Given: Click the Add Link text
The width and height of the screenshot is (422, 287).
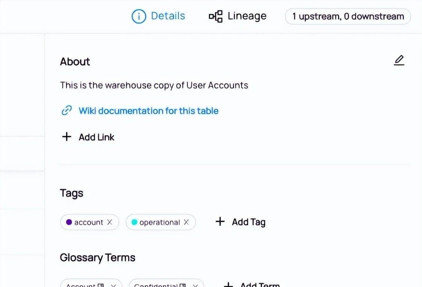Looking at the screenshot, I should [97, 137].
